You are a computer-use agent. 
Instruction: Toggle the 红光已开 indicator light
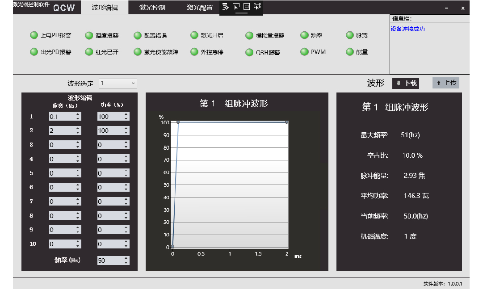pos(88,52)
